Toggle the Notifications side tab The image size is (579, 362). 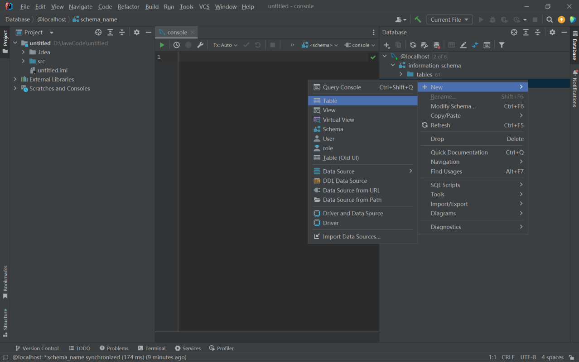point(574,88)
